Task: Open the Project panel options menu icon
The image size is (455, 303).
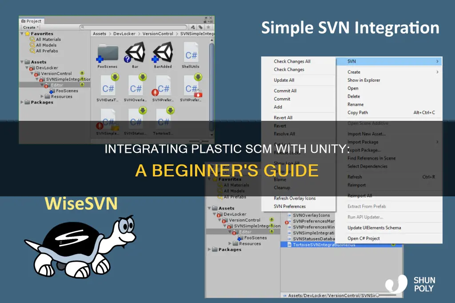Action: [x=211, y=21]
